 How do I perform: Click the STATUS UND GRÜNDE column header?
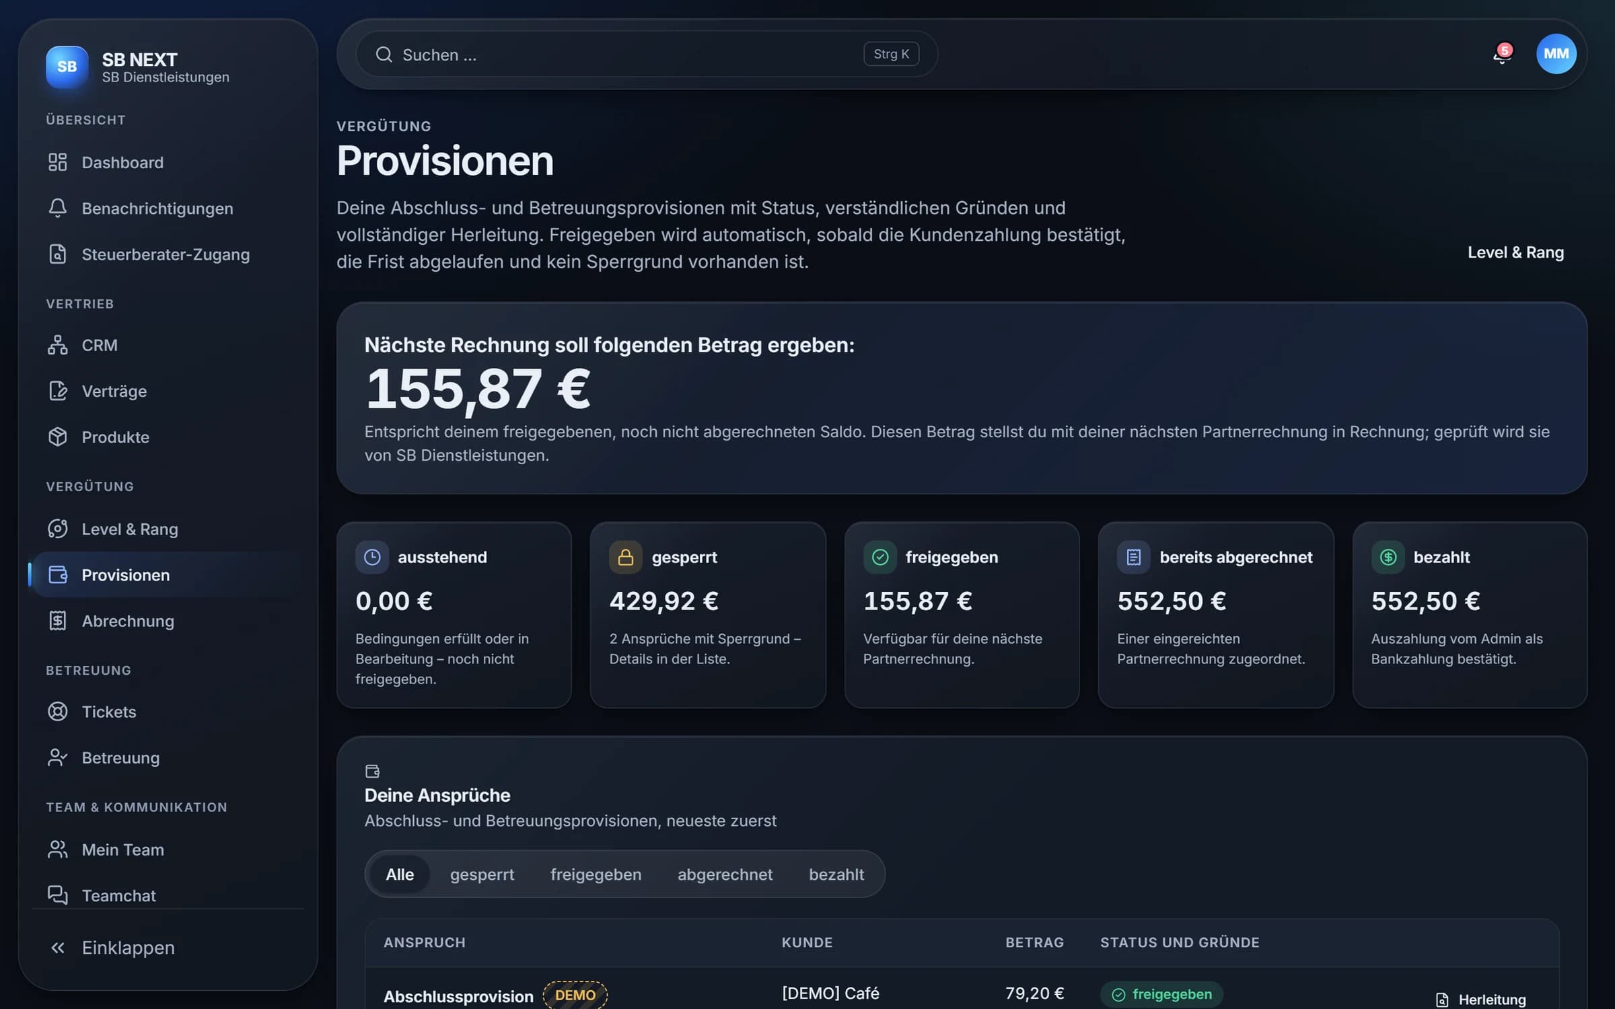click(1180, 942)
